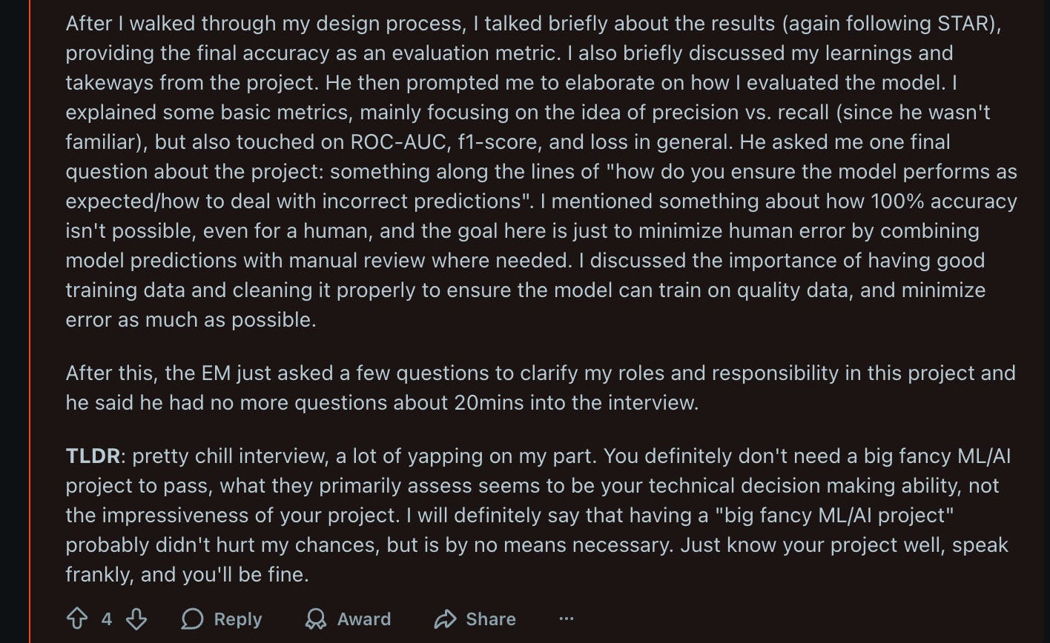Click the bold TLDR word
This screenshot has height=643, width=1050.
pos(93,456)
